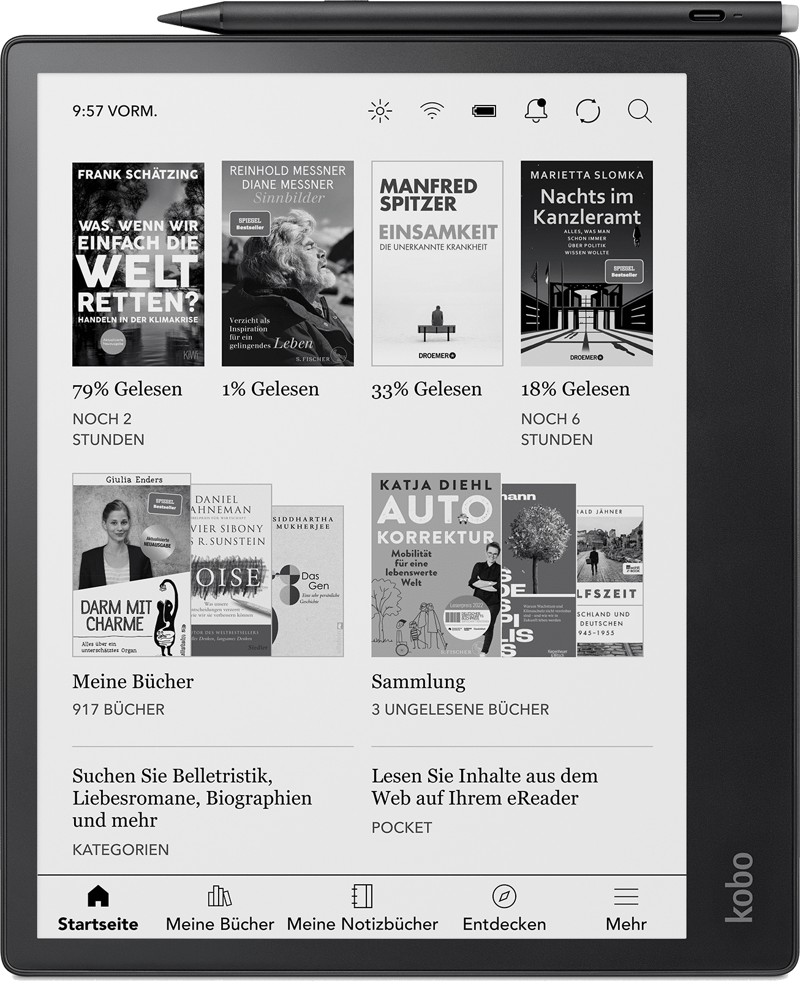The image size is (800, 981).
Task: Open notifications bell icon
Action: 535,111
